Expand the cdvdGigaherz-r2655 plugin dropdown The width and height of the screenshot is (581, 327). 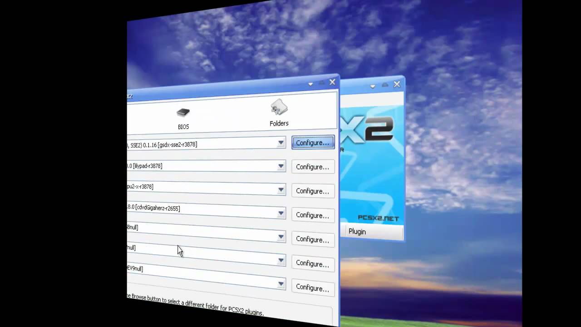coord(281,213)
